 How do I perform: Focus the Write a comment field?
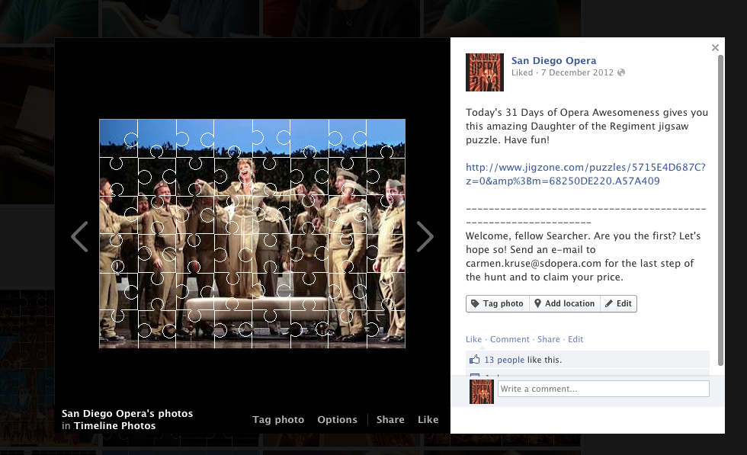604,389
